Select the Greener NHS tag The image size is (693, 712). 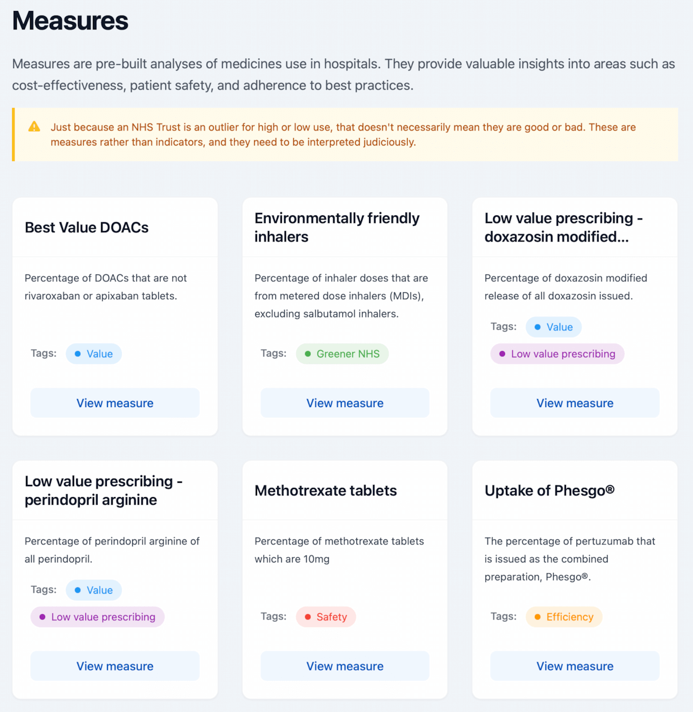[342, 354]
